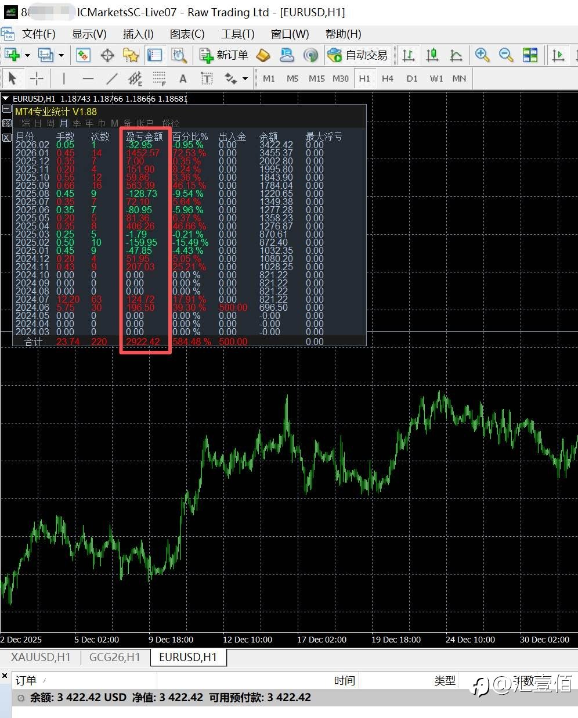Open the 图表(C) menu
Viewport: 578px width, 718px height.
click(x=187, y=34)
